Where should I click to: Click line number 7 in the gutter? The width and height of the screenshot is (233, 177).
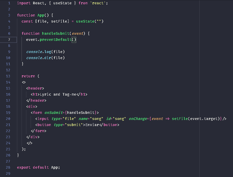[x=9, y=40]
